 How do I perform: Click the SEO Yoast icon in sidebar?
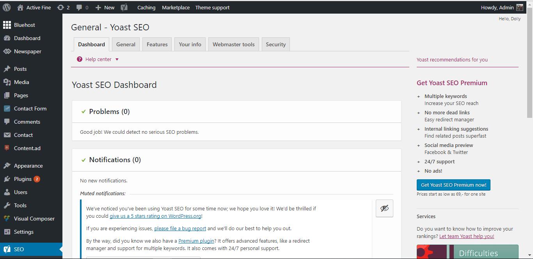(7, 249)
